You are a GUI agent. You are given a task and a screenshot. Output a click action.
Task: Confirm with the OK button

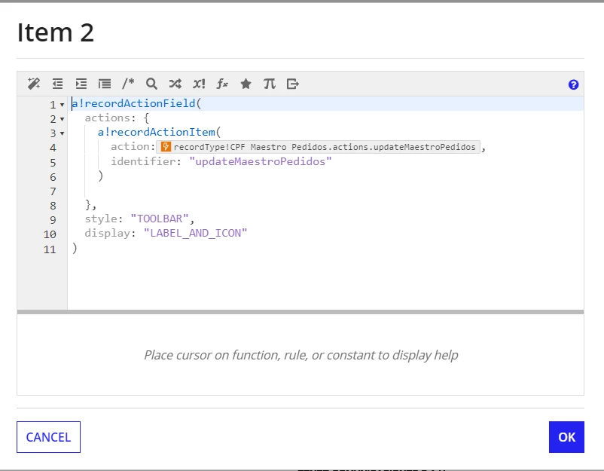(566, 437)
